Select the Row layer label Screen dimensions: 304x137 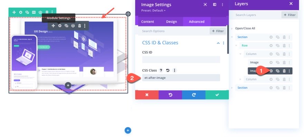point(245,46)
